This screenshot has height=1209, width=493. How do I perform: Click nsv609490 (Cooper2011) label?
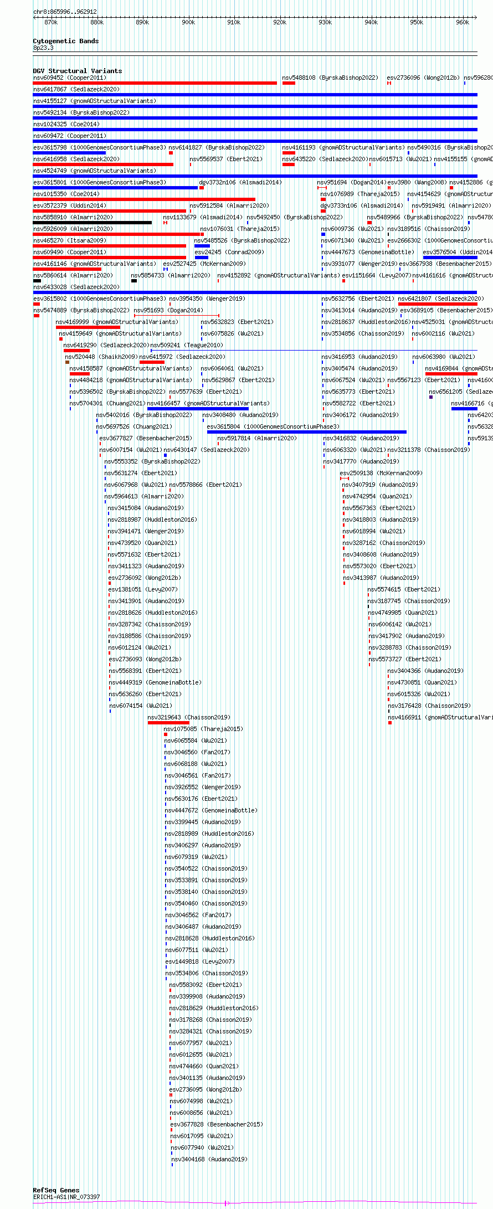tap(69, 252)
